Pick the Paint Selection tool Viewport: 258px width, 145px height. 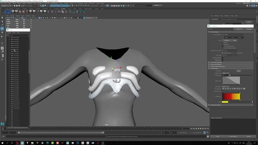2,25
